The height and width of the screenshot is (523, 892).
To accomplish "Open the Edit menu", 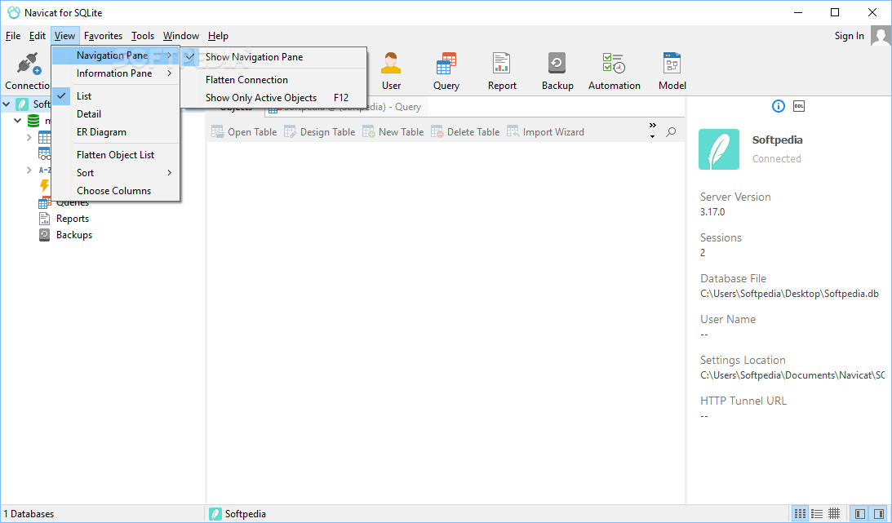I will (x=38, y=36).
